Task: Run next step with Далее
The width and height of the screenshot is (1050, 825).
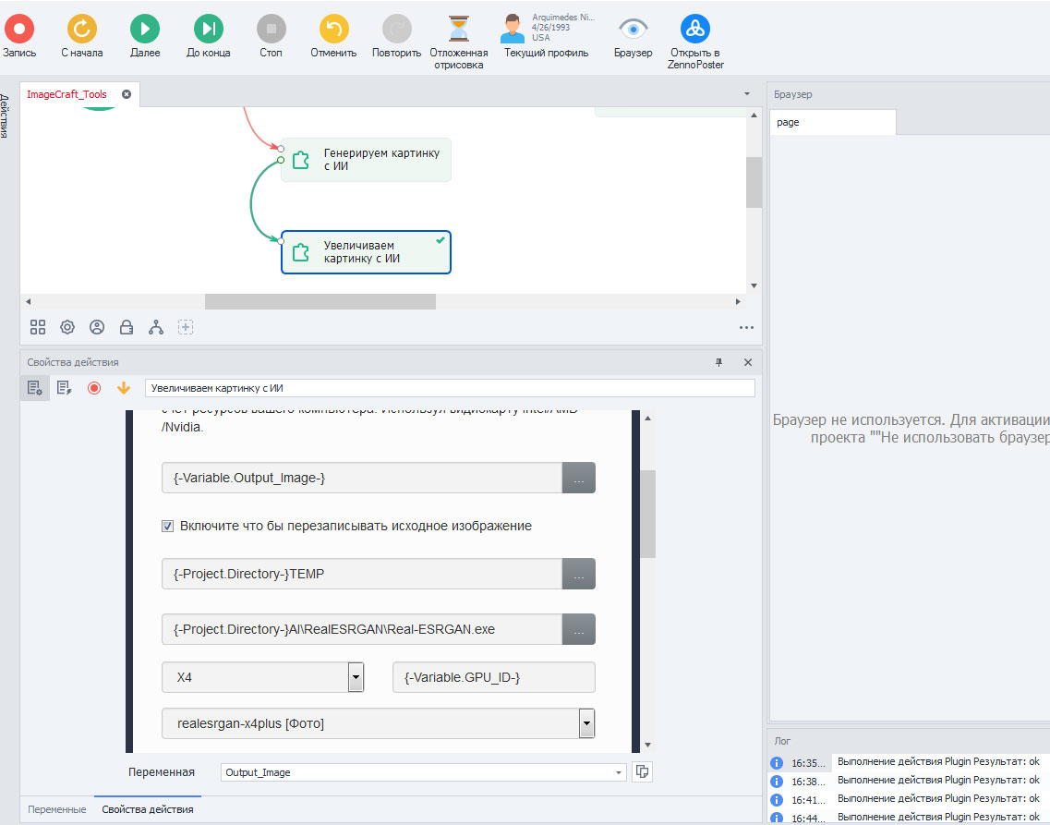Action: (x=144, y=29)
